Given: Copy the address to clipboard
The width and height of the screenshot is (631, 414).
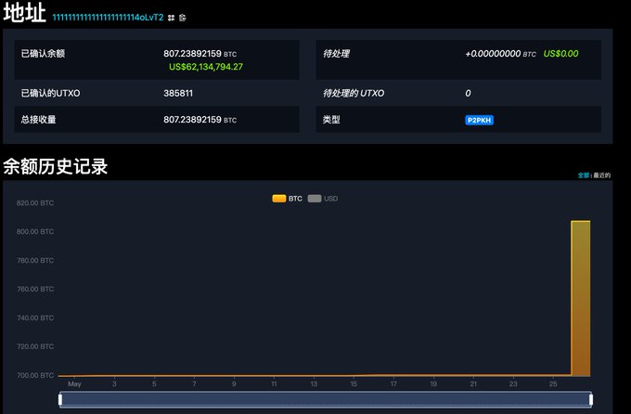Looking at the screenshot, I should 182,18.
